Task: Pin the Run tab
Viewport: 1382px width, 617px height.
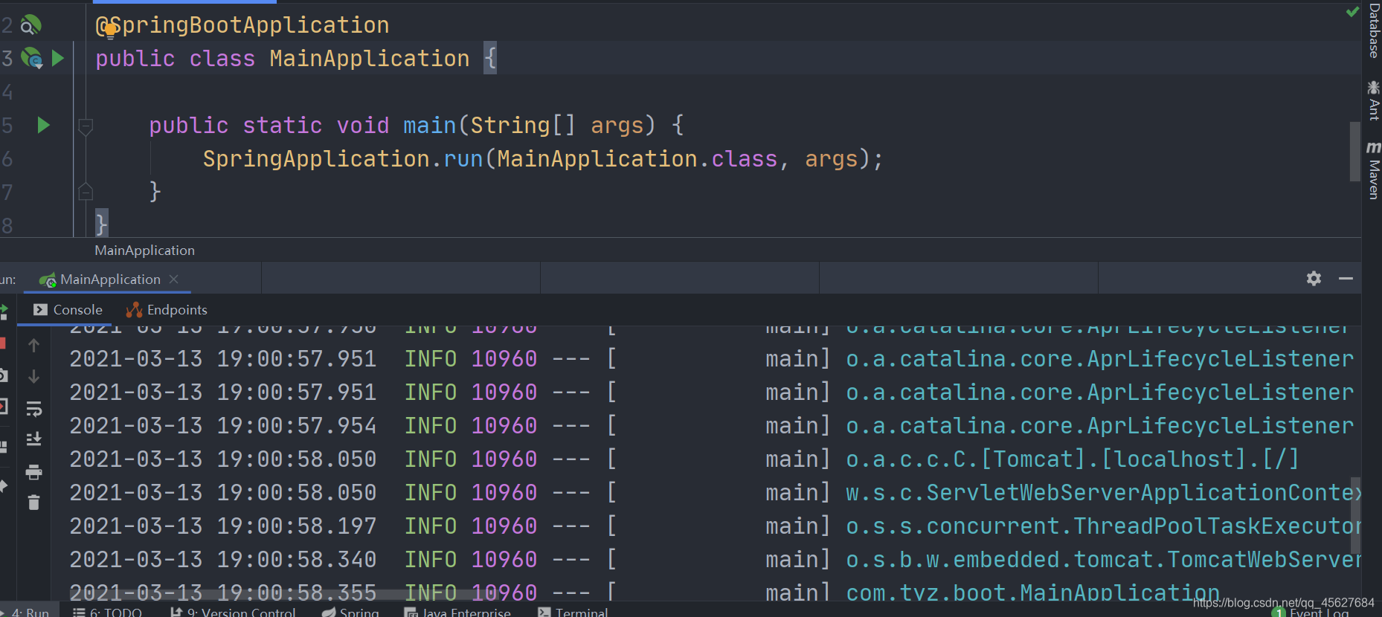Action: point(3,485)
